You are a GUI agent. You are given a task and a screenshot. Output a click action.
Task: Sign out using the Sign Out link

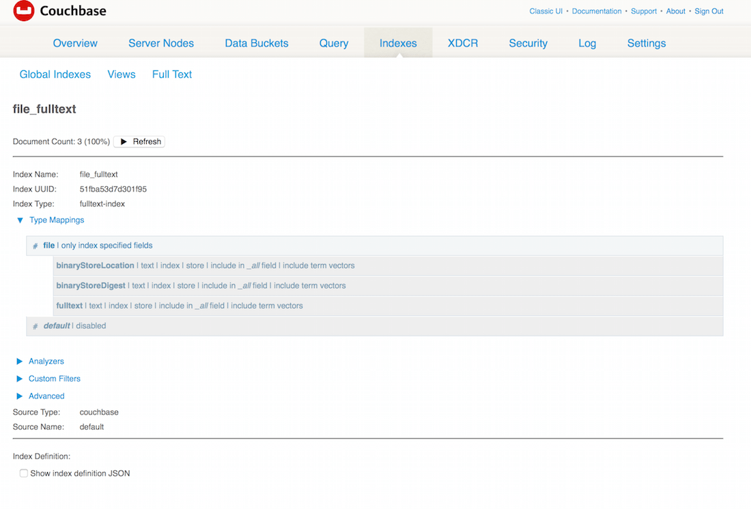point(709,11)
